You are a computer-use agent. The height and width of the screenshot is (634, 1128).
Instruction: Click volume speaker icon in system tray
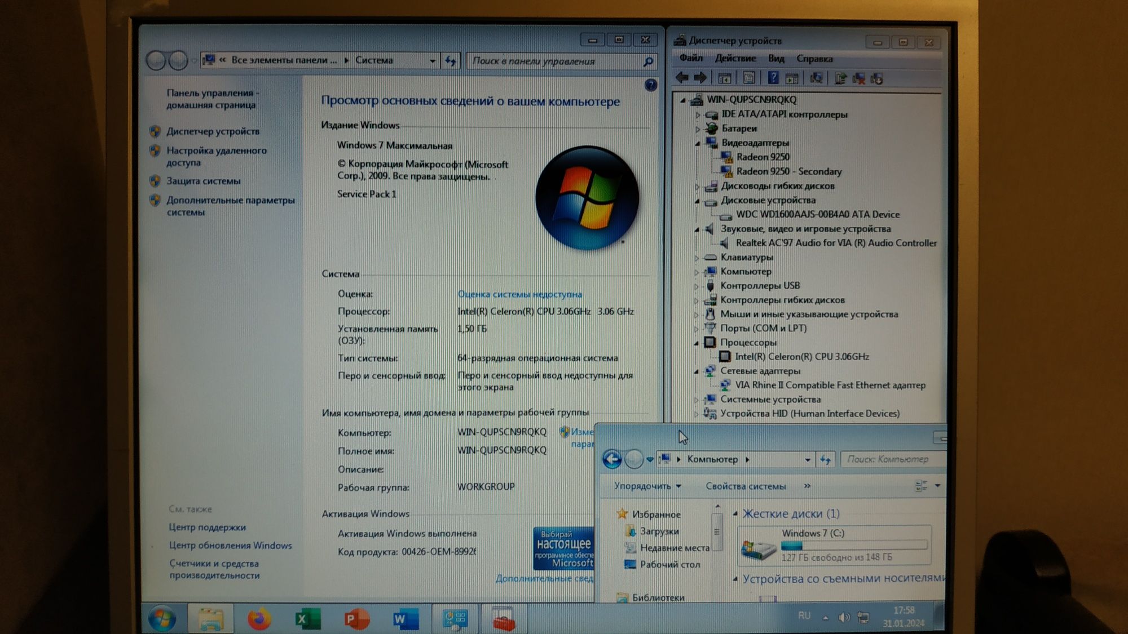pos(844,617)
